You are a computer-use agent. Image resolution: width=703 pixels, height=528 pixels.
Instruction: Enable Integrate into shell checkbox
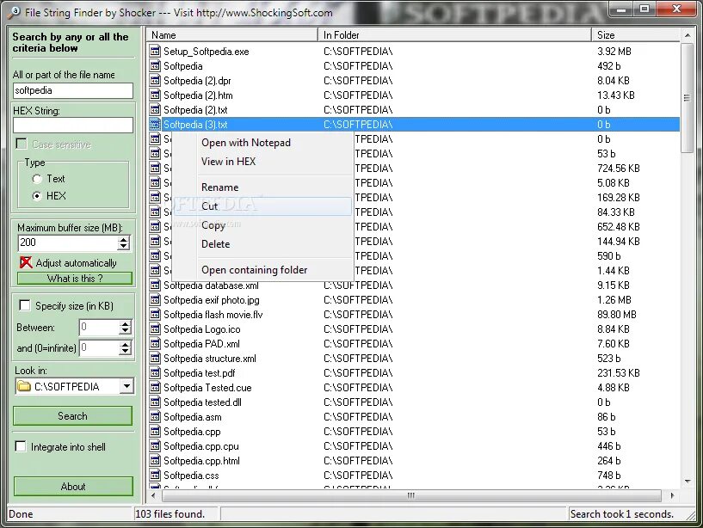point(21,446)
